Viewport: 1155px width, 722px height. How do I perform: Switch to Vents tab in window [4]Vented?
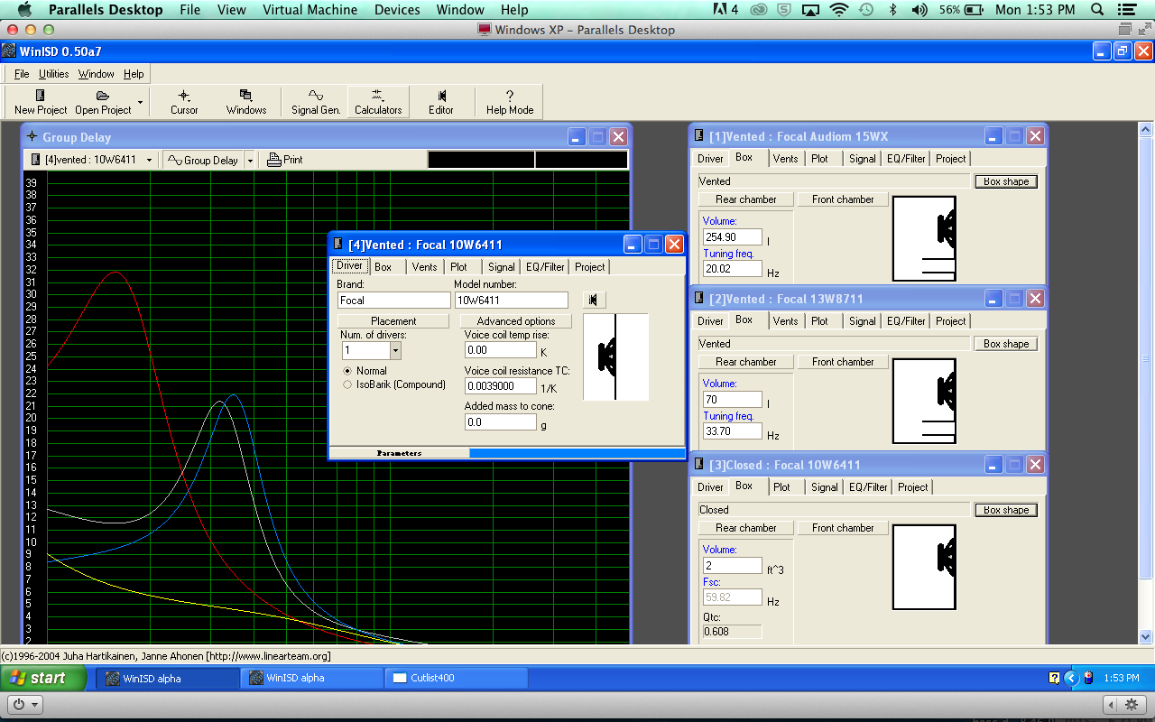point(425,266)
